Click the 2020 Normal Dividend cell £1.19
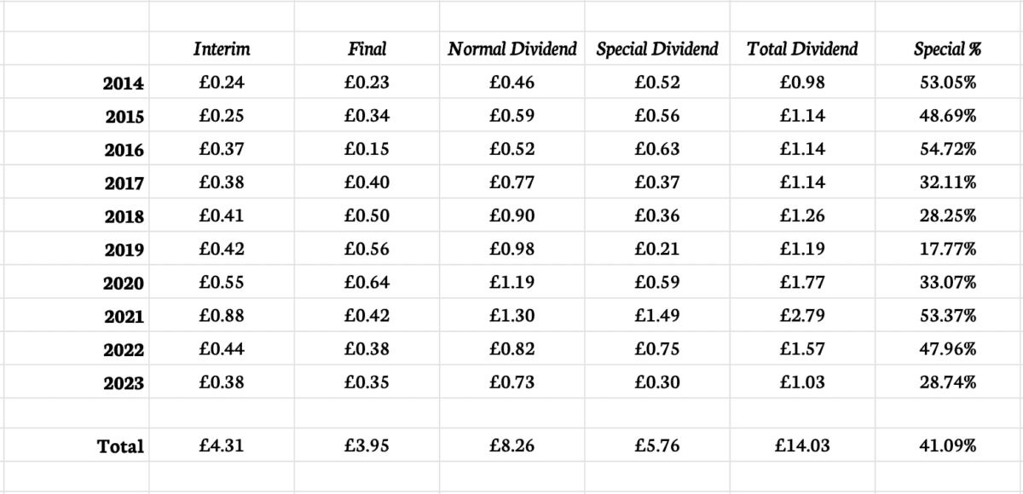Viewport: 1023px width, 494px height. (512, 283)
